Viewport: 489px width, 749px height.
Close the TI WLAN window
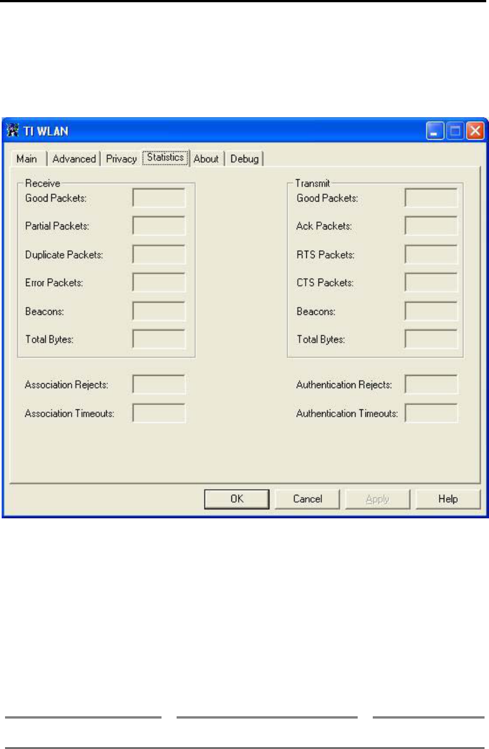click(474, 132)
